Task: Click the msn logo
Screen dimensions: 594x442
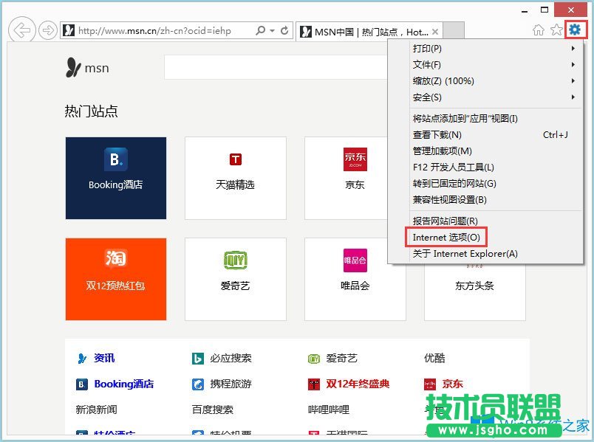Action: pyautogui.click(x=86, y=68)
